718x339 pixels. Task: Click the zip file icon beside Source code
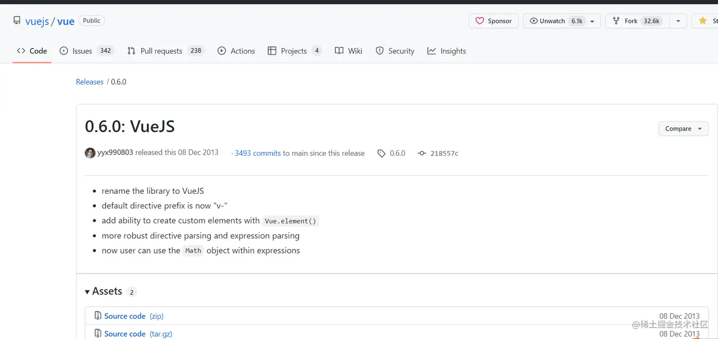tap(98, 316)
